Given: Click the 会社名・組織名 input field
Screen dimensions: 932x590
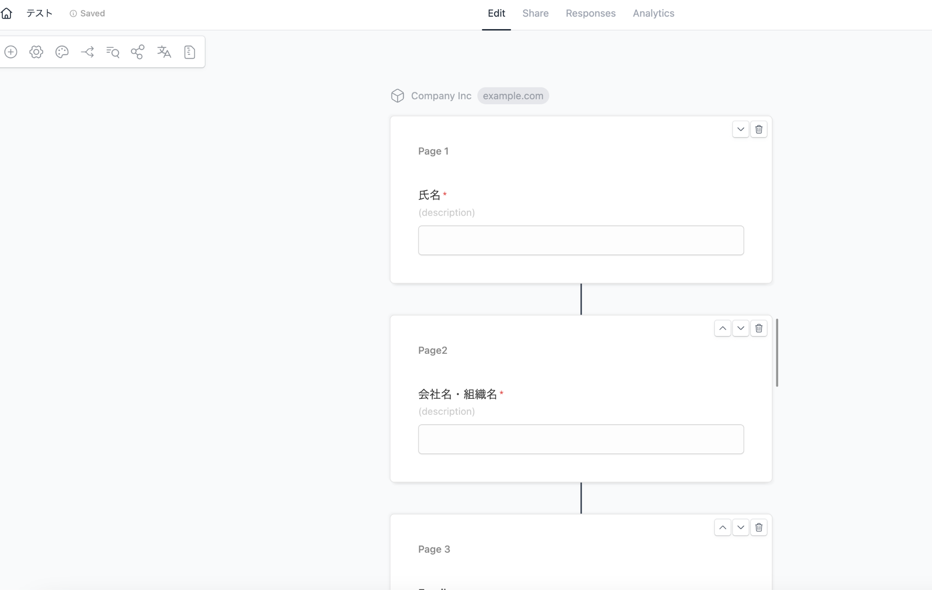Looking at the screenshot, I should pyautogui.click(x=581, y=439).
